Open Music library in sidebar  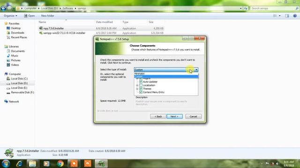click(x=15, y=56)
